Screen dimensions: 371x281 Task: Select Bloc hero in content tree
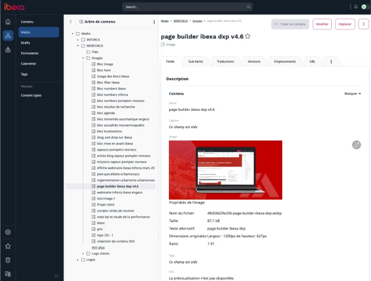click(104, 70)
